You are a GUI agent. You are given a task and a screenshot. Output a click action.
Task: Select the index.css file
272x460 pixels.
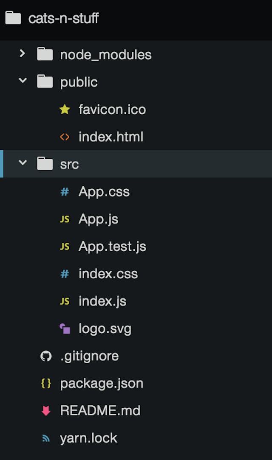pos(108,274)
